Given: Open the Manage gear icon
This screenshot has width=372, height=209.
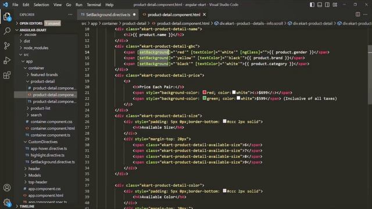Looking at the screenshot, I should pyautogui.click(x=7, y=202).
